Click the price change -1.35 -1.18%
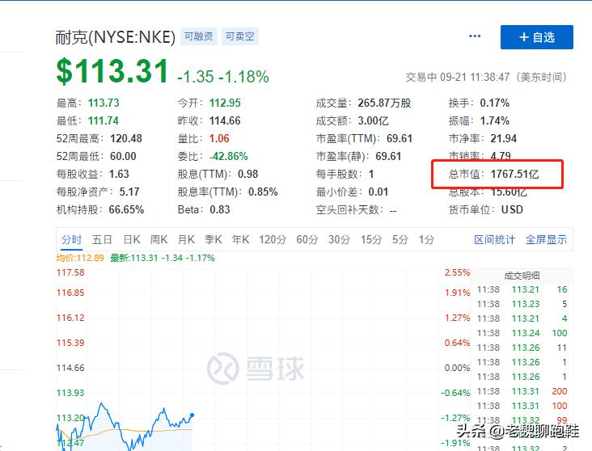592x451 pixels. pyautogui.click(x=223, y=77)
